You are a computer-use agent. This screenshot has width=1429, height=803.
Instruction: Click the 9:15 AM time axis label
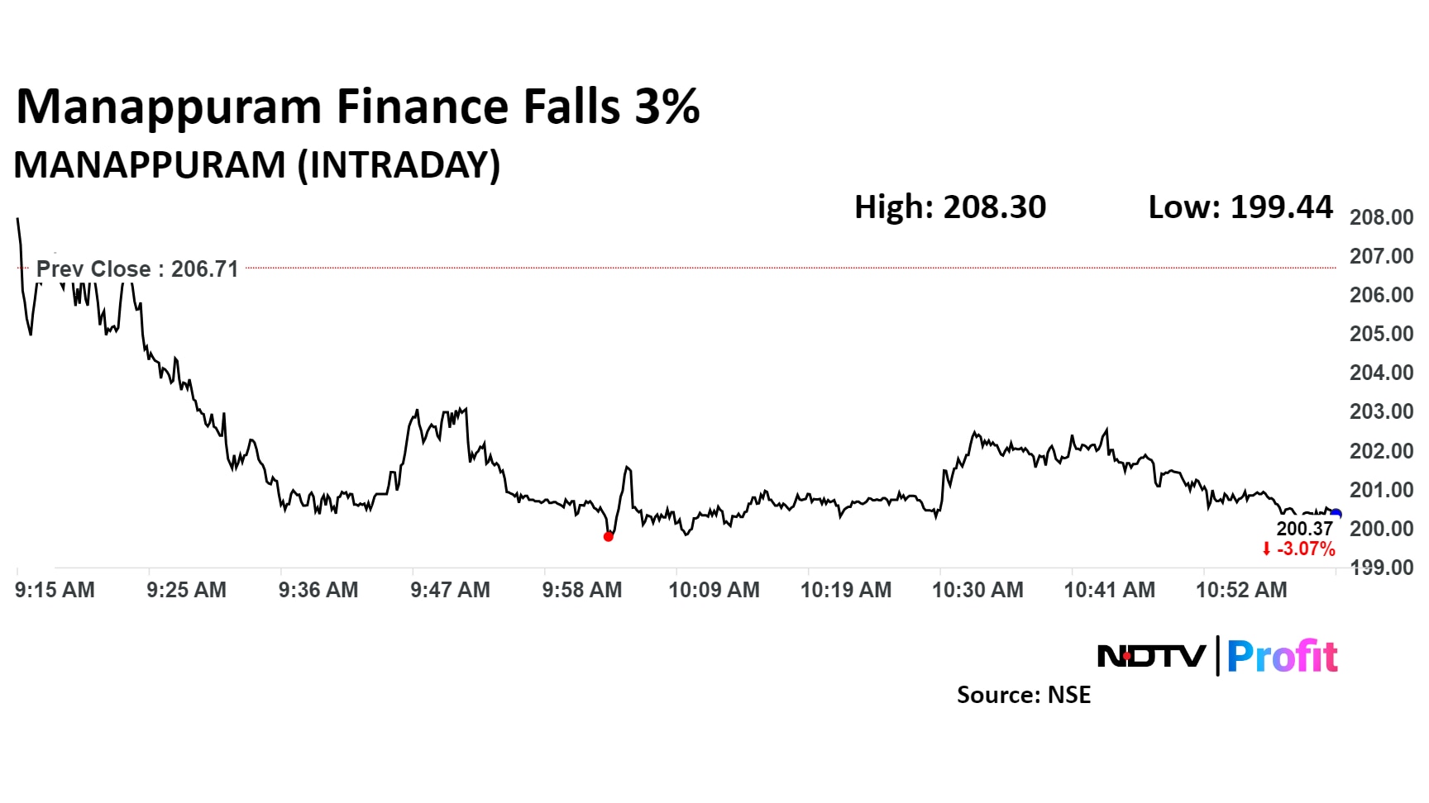(55, 590)
